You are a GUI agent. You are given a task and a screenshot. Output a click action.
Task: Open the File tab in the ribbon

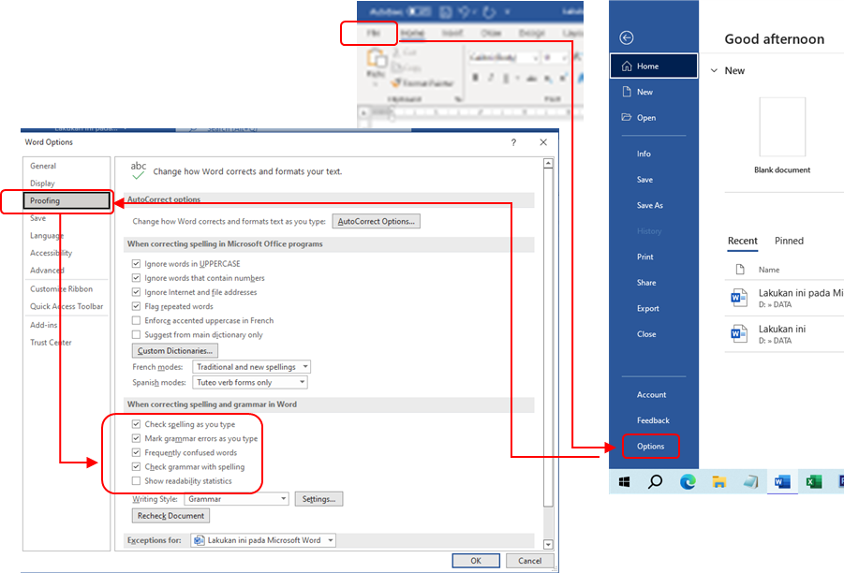[x=373, y=34]
